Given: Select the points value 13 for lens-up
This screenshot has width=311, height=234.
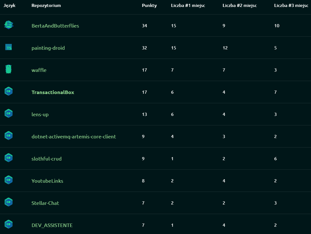Looking at the screenshot, I should coord(144,115).
